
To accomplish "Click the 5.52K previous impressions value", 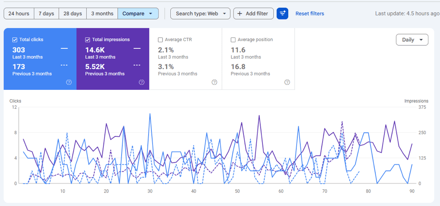I will click(95, 67).
